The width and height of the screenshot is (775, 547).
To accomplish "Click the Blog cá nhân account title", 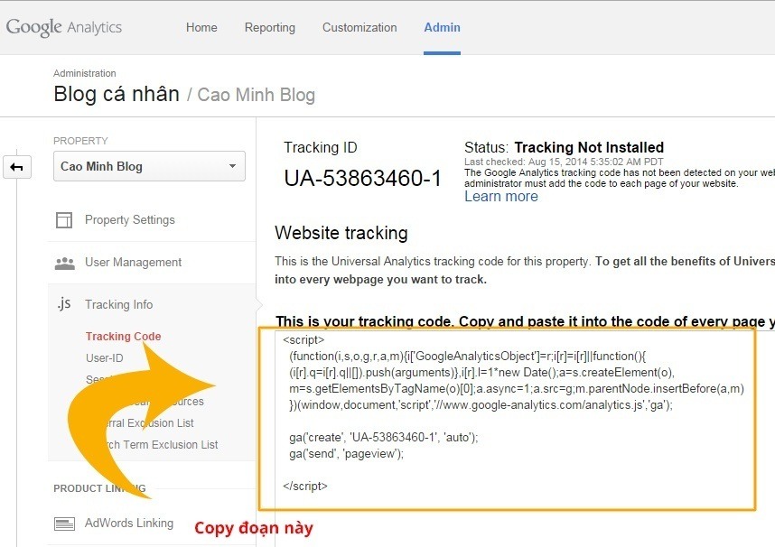I will pos(117,94).
